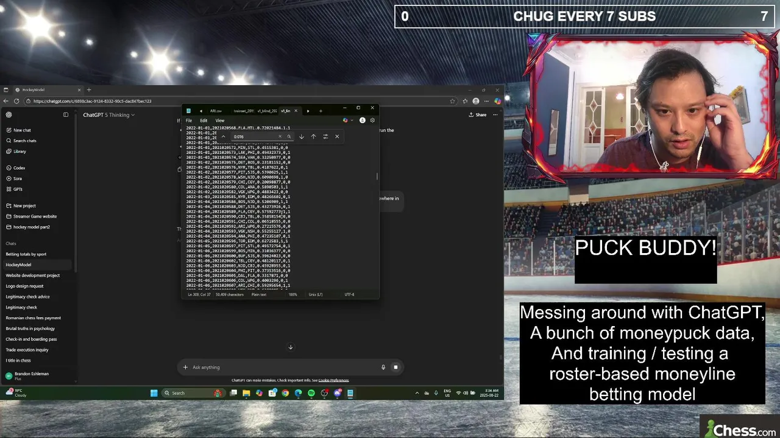Image resolution: width=780 pixels, height=438 pixels.
Task: Reload the browser page
Action: pyautogui.click(x=16, y=101)
